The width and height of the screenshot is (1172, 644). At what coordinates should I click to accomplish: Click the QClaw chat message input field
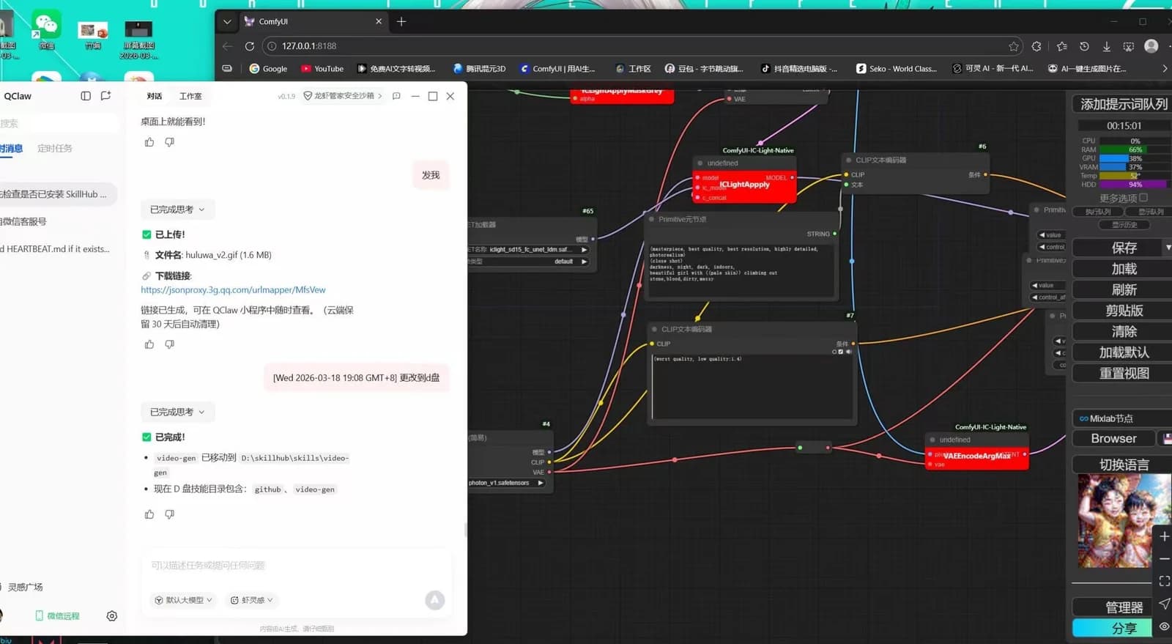[294, 566]
